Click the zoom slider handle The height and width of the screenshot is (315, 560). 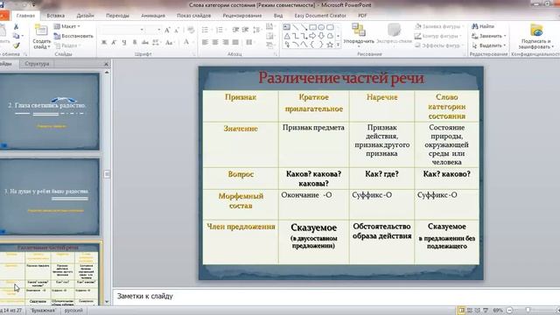coord(528,311)
